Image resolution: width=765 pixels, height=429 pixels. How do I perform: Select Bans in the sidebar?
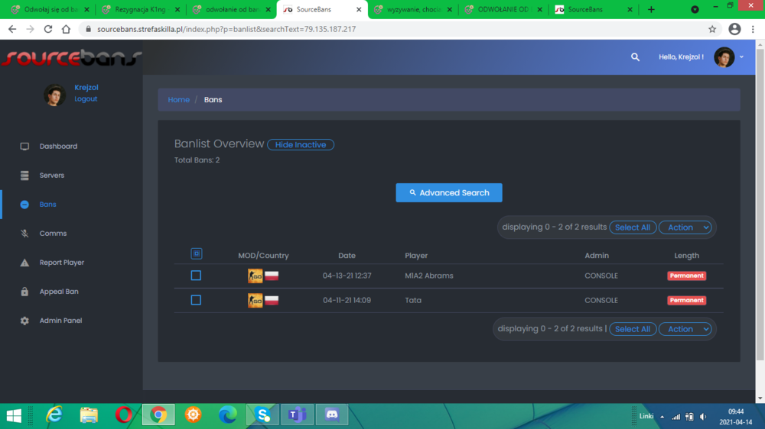[x=47, y=205]
